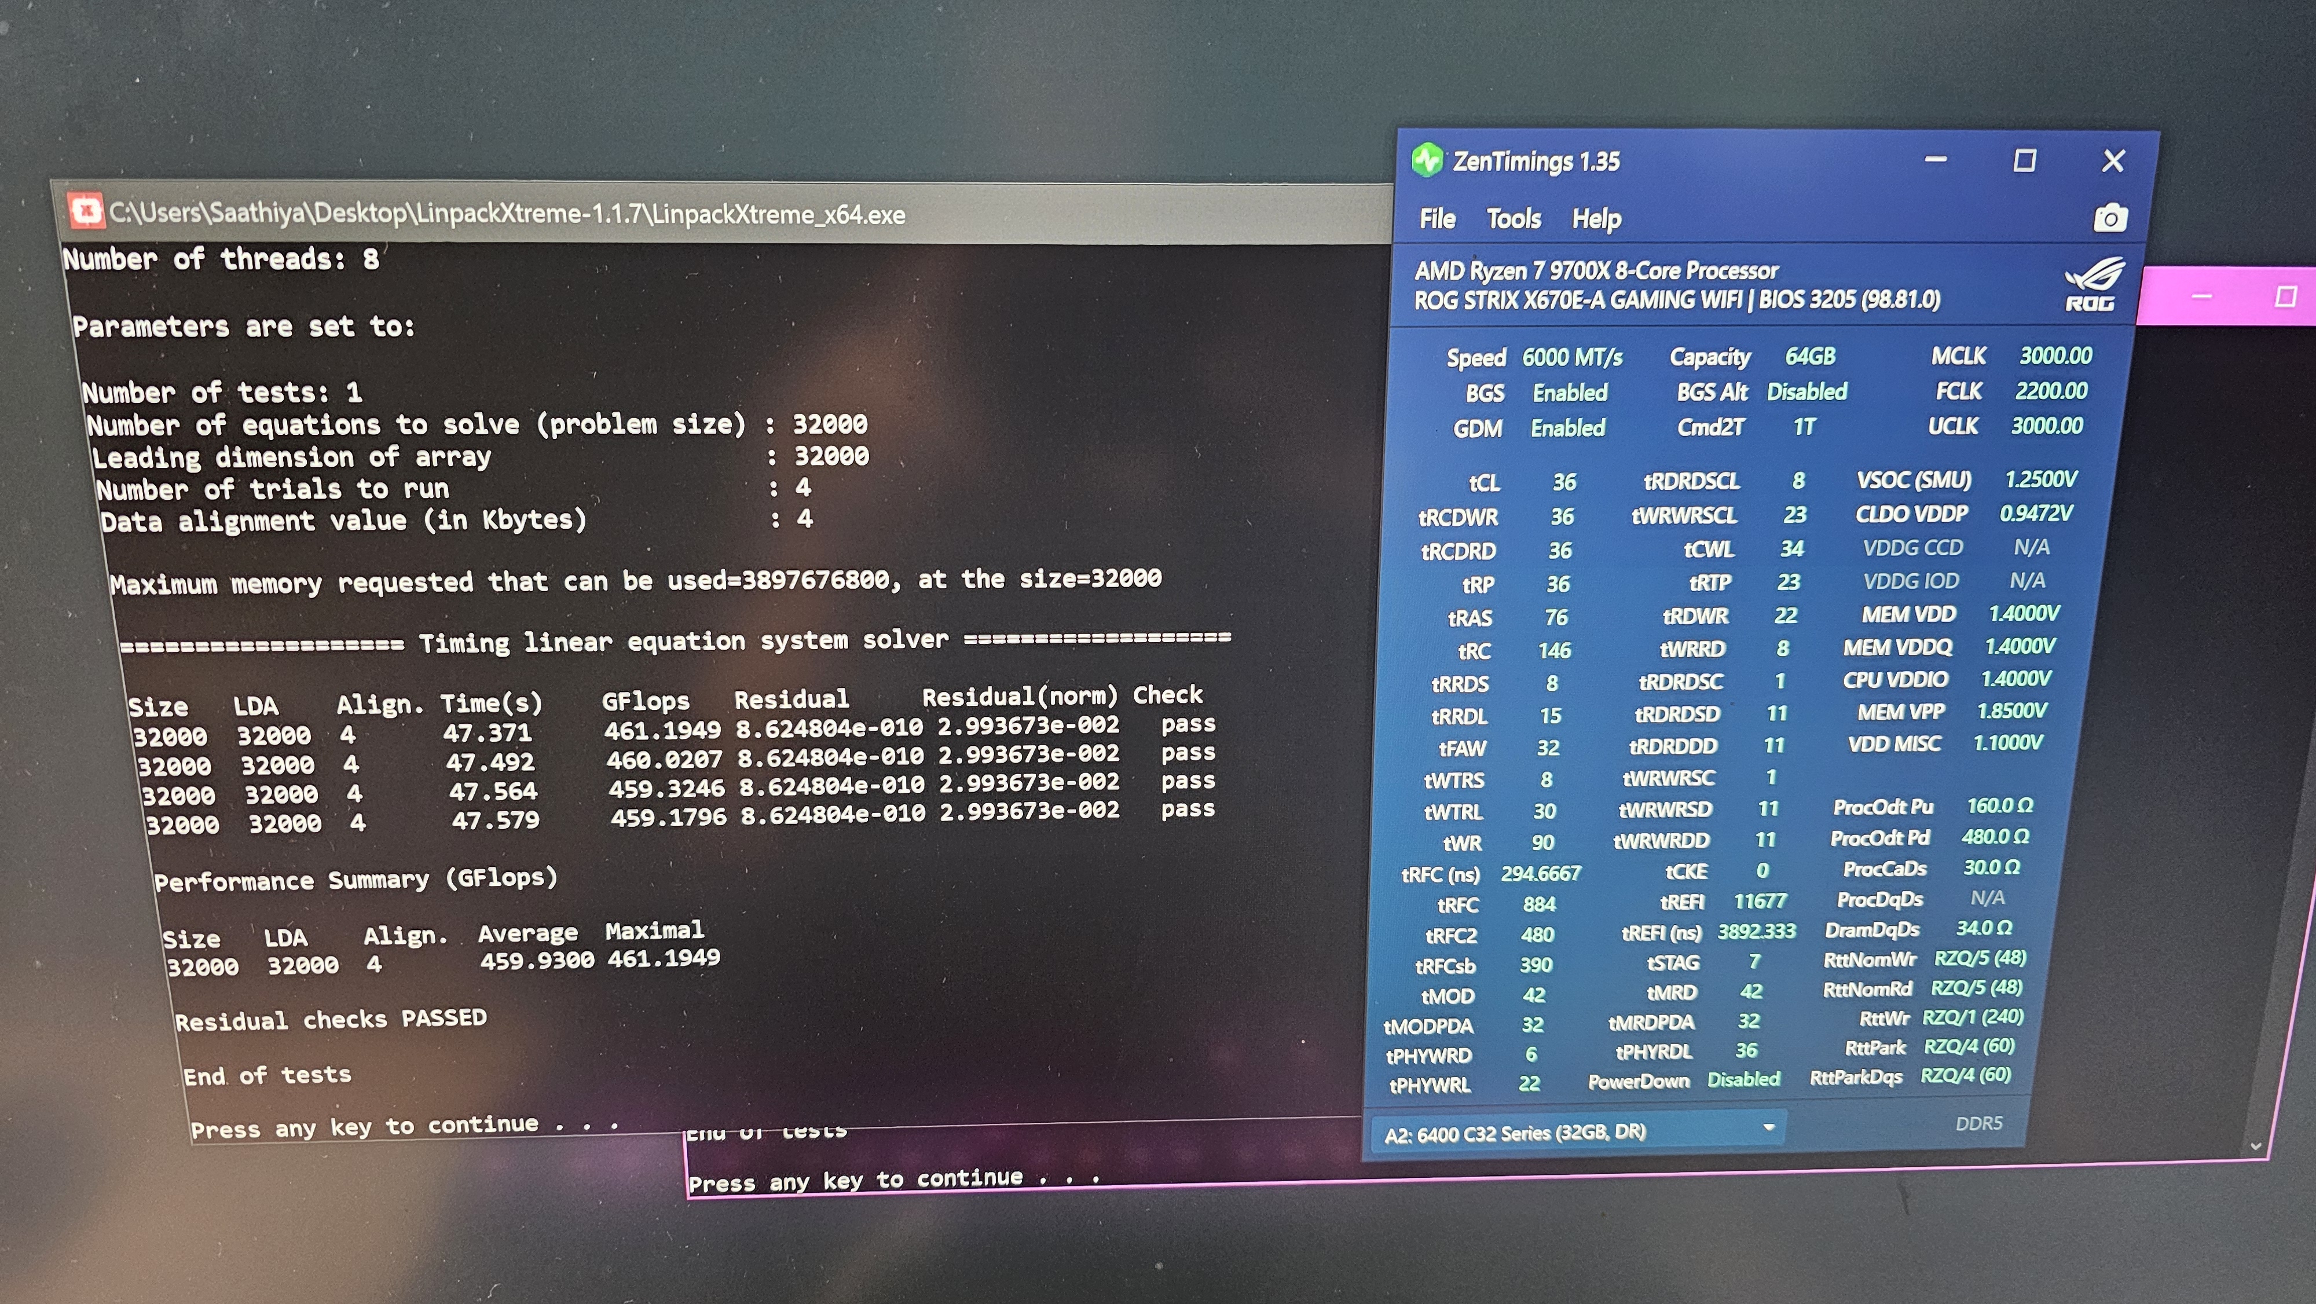This screenshot has width=2316, height=1304.
Task: Click the scroll-down arrow of the background console
Action: click(2255, 1146)
